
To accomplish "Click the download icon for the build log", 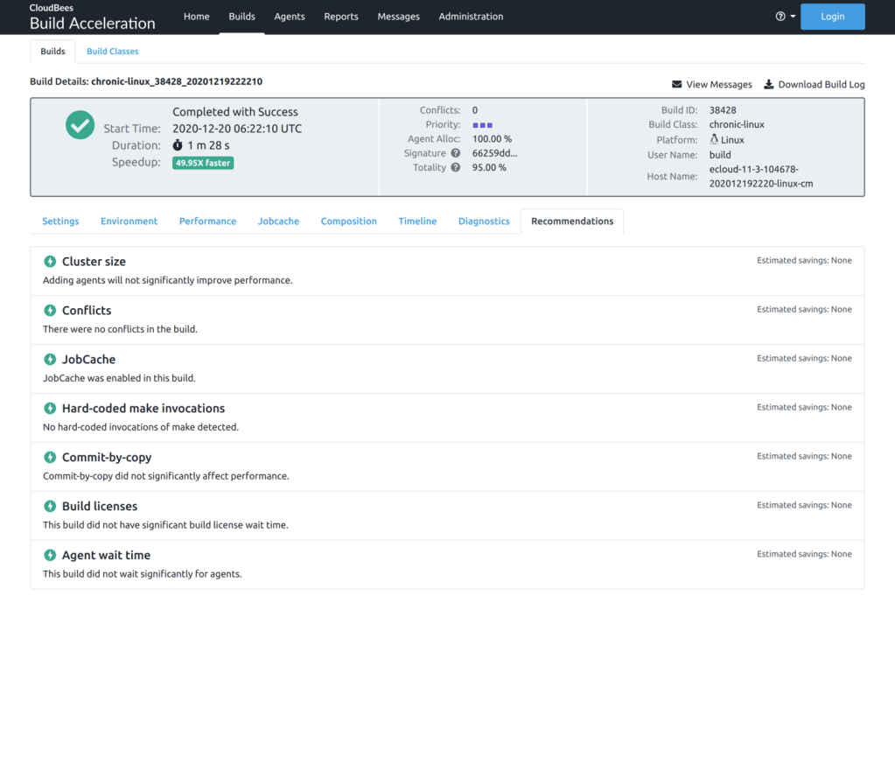I will pos(769,85).
